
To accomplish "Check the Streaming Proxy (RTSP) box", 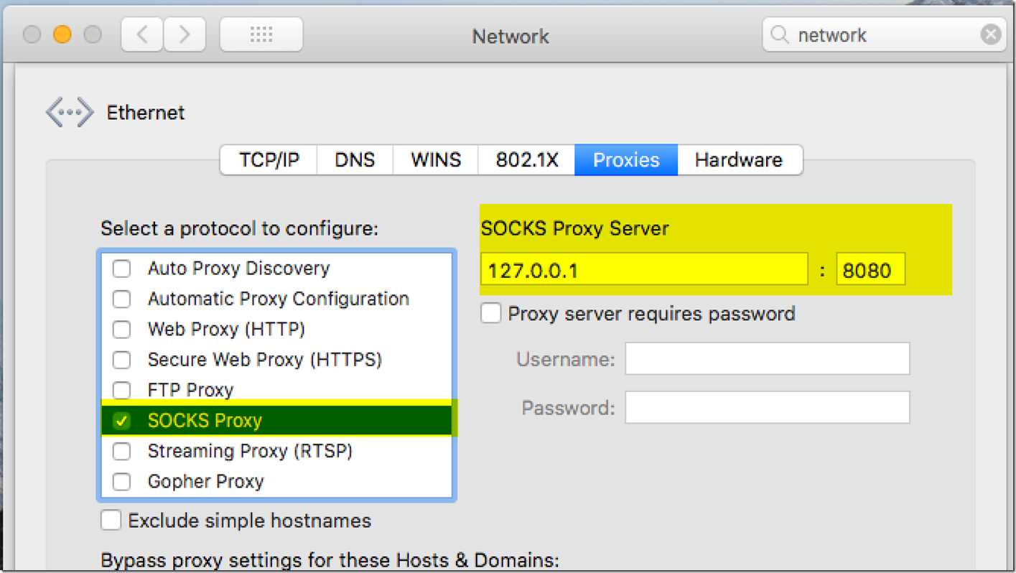I will click(x=122, y=451).
